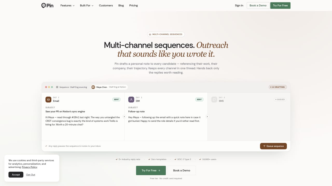Click the Day 3 DM icon
Image resolution: width=332 pixels, height=186 pixels.
[131, 99]
